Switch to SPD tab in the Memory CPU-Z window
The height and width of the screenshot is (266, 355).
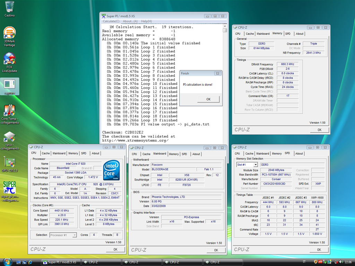click(x=288, y=34)
